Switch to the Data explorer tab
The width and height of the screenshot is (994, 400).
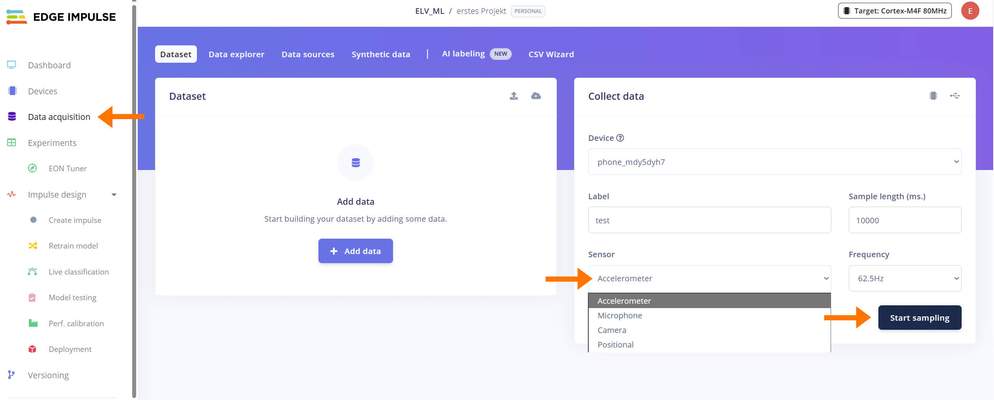coord(236,54)
